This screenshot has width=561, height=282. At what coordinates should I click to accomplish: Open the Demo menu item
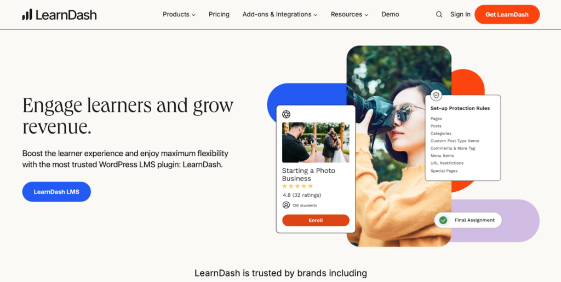pos(390,15)
